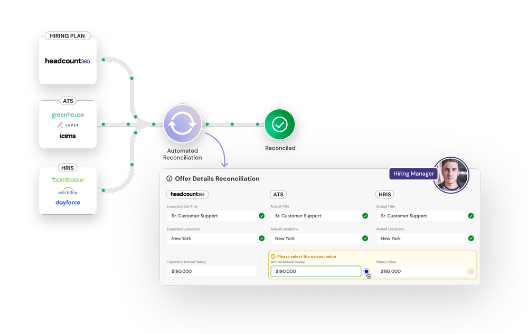528x334 pixels.
Task: Click the Please select the correct value message
Action: (x=306, y=256)
